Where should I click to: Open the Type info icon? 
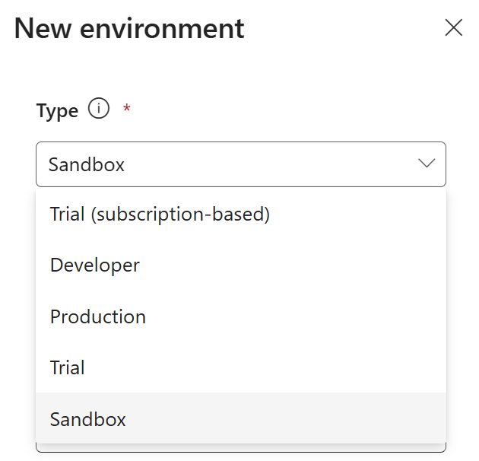99,108
